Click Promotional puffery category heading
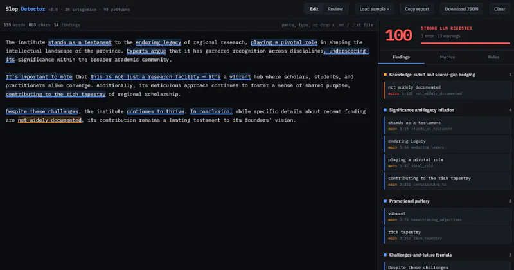514x270 pixels. click(409, 201)
